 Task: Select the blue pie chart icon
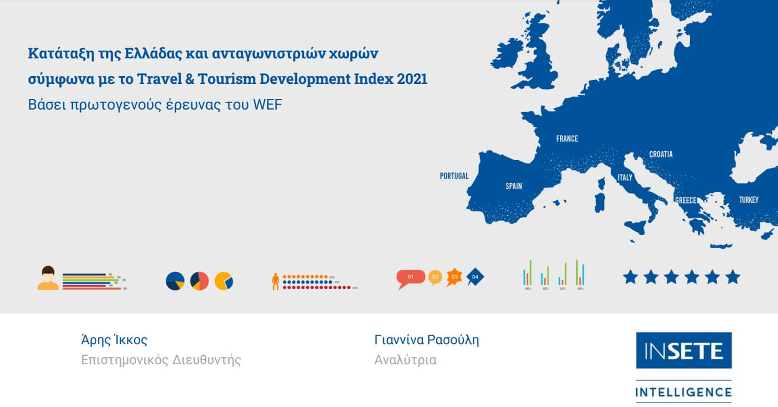click(175, 281)
